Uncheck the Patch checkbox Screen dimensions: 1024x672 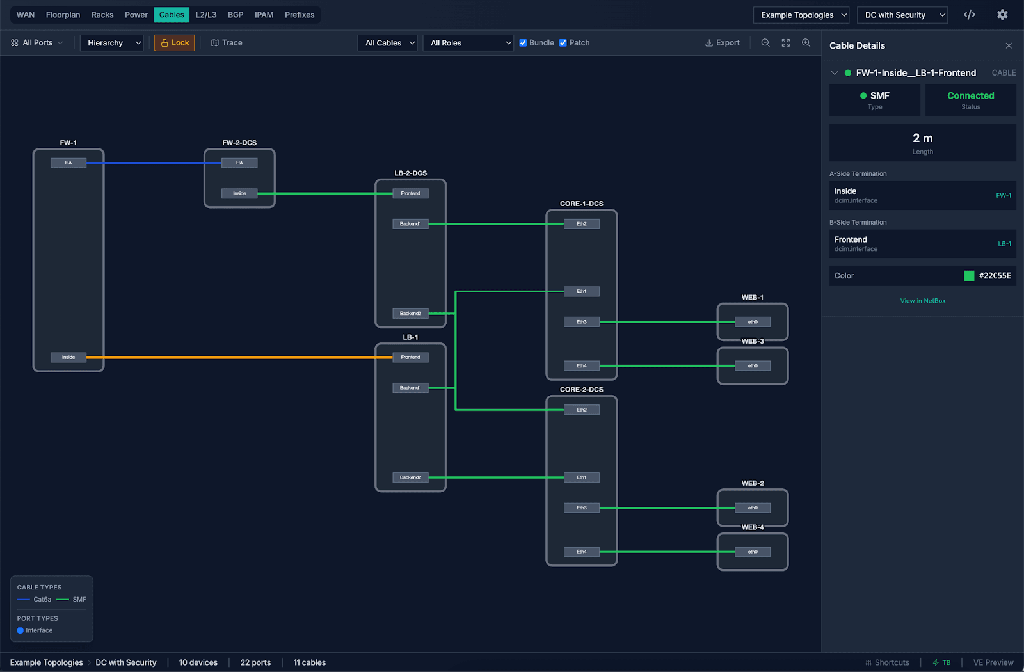563,43
